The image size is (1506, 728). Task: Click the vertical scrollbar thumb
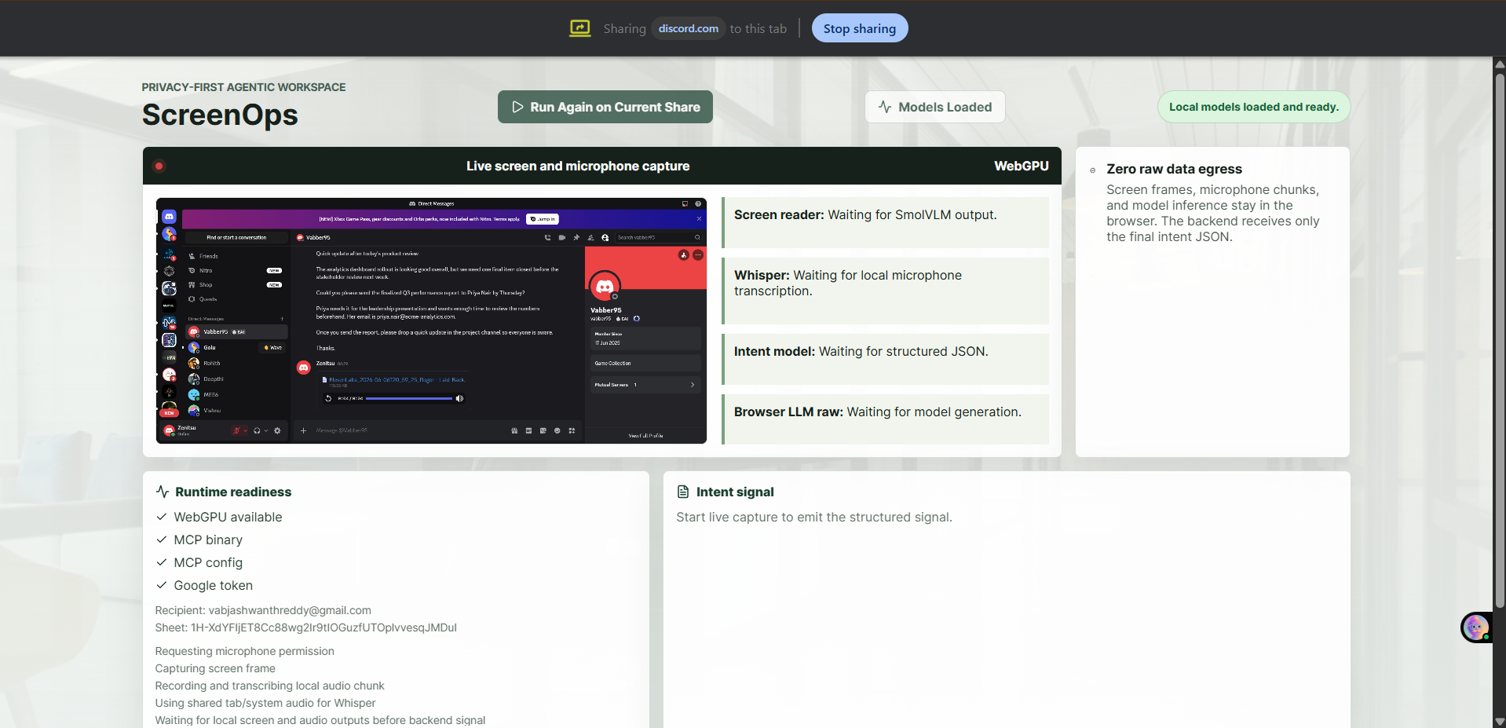point(1500,341)
